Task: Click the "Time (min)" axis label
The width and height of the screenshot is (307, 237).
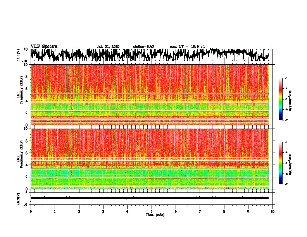Action: [x=155, y=215]
